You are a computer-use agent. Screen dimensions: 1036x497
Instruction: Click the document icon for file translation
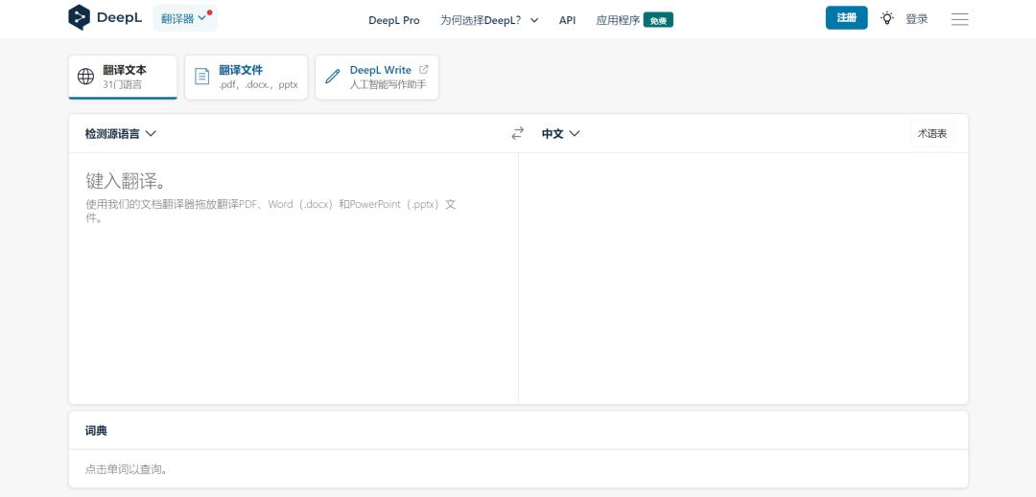click(202, 77)
